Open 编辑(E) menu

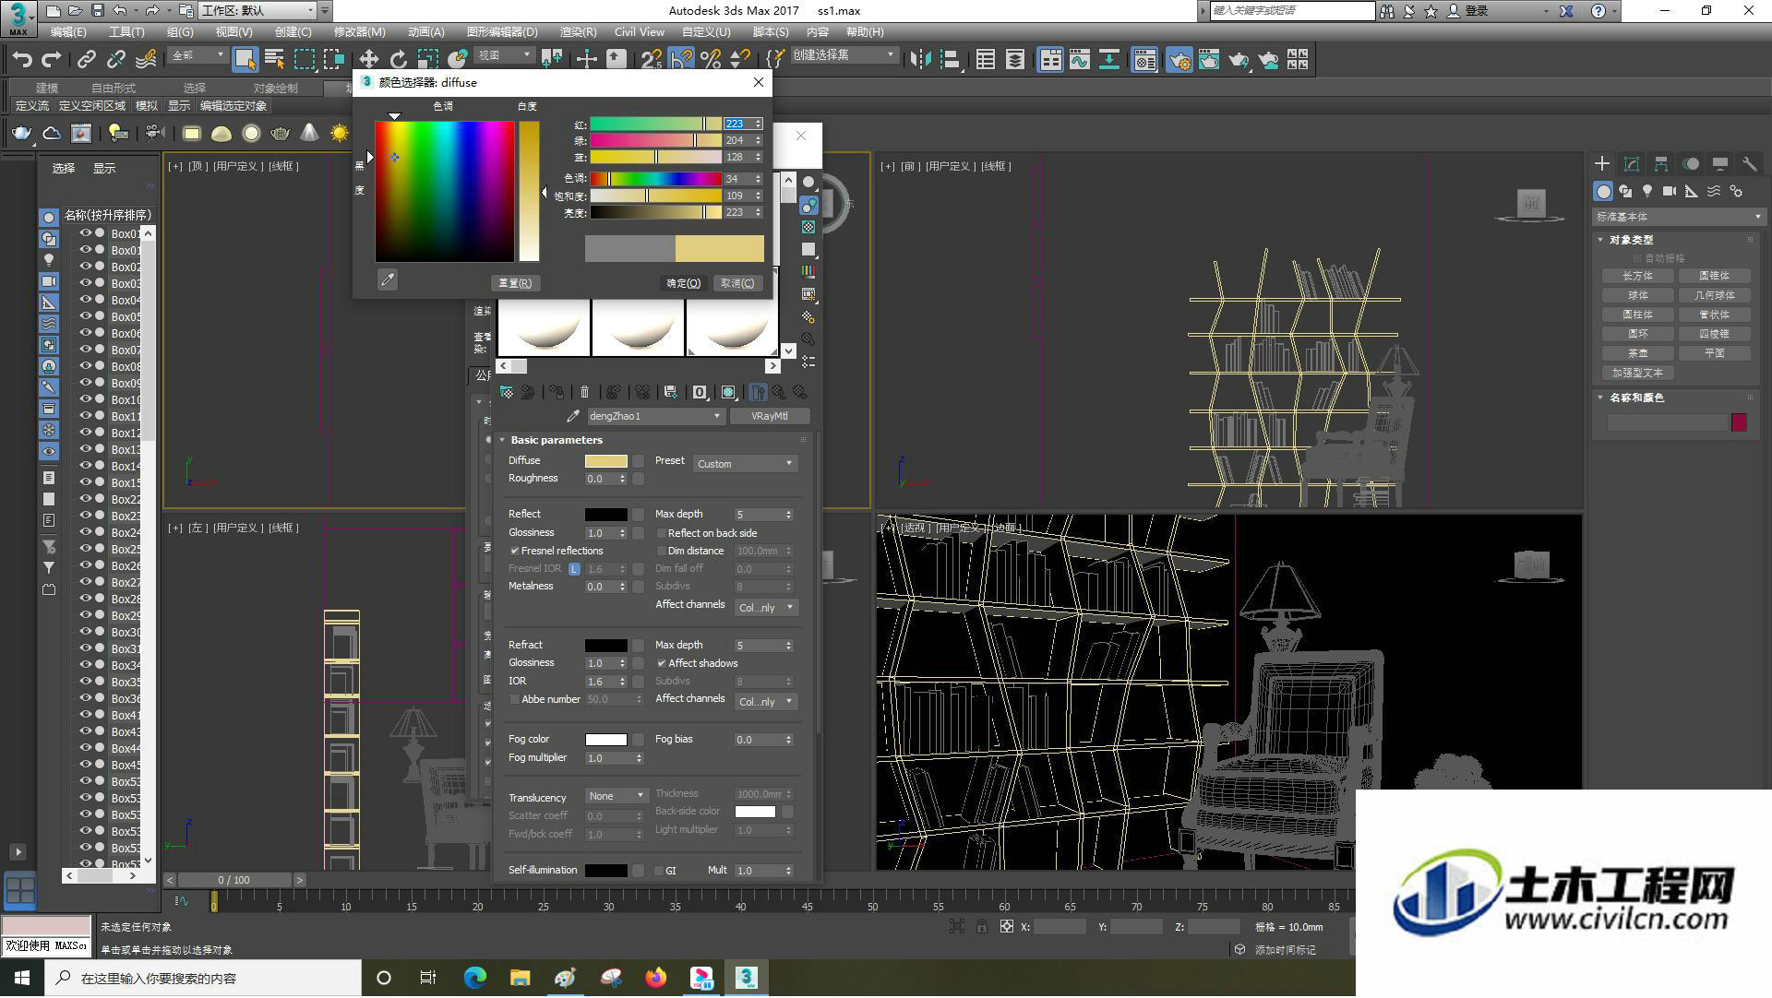68,31
